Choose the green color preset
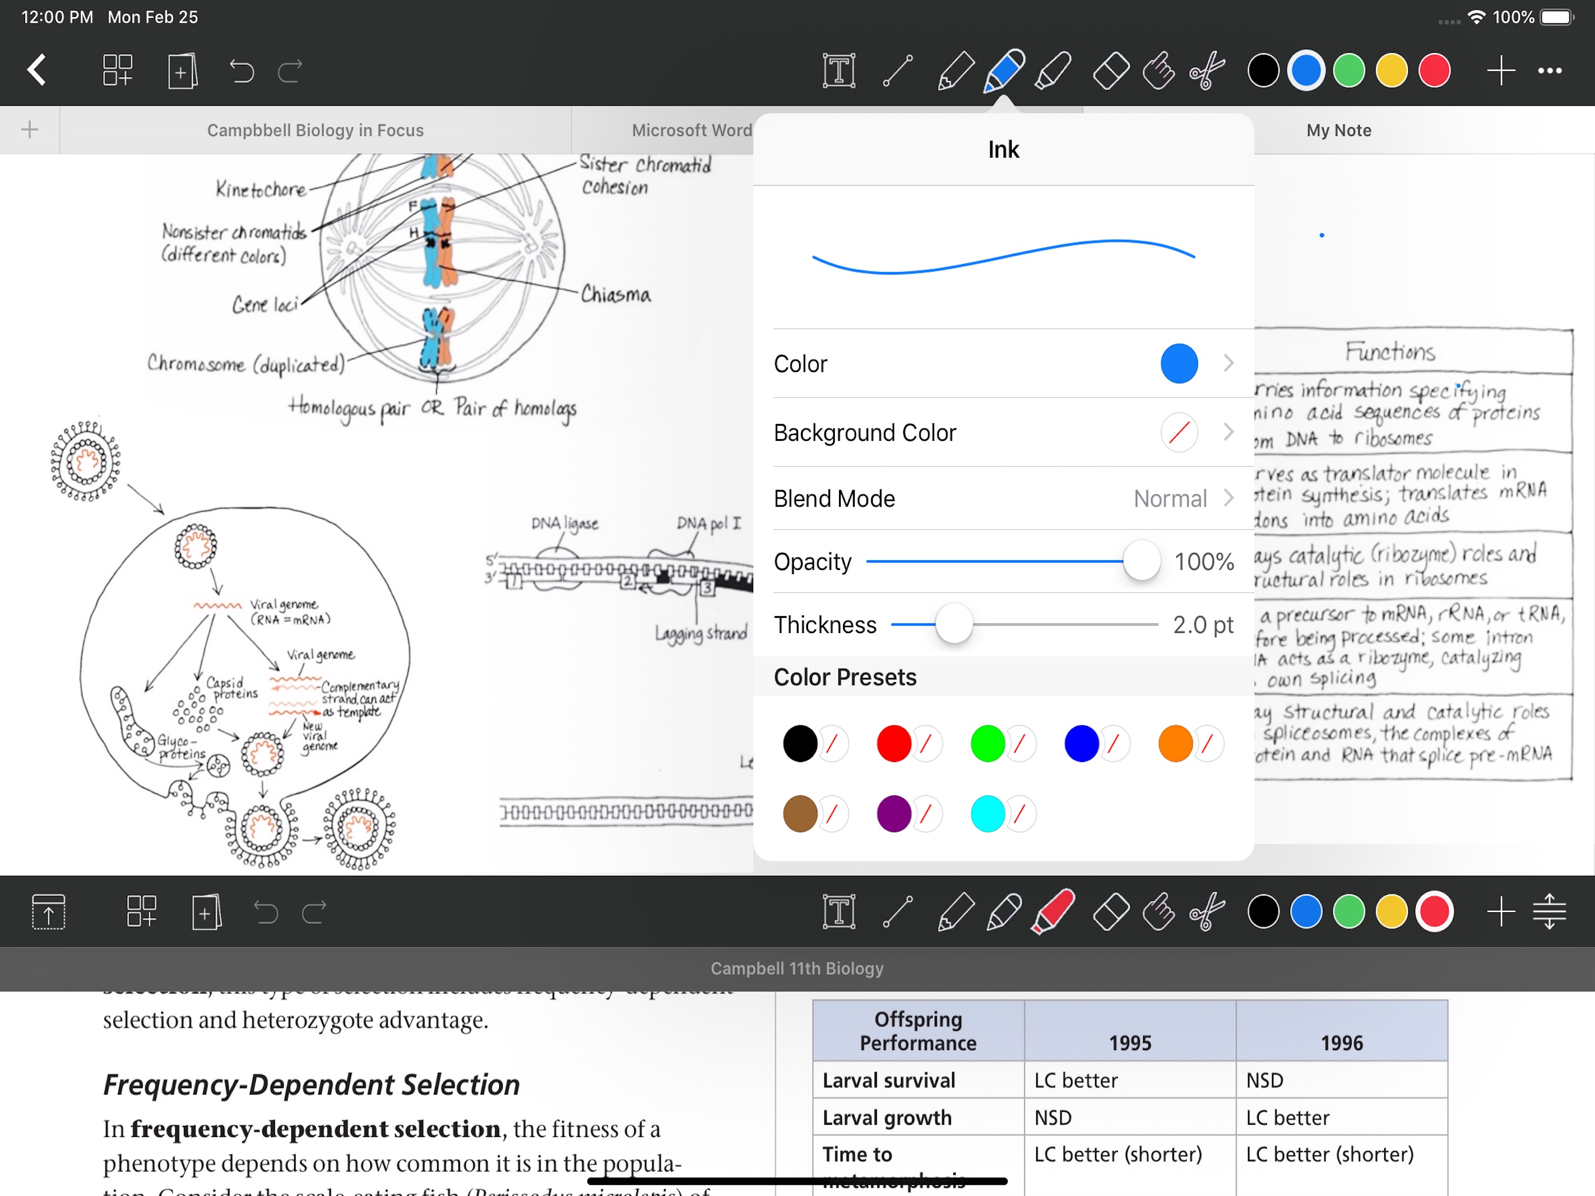Screen dimensions: 1595x1196 [987, 744]
